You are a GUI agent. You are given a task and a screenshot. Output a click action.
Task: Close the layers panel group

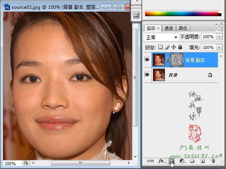click(x=222, y=24)
